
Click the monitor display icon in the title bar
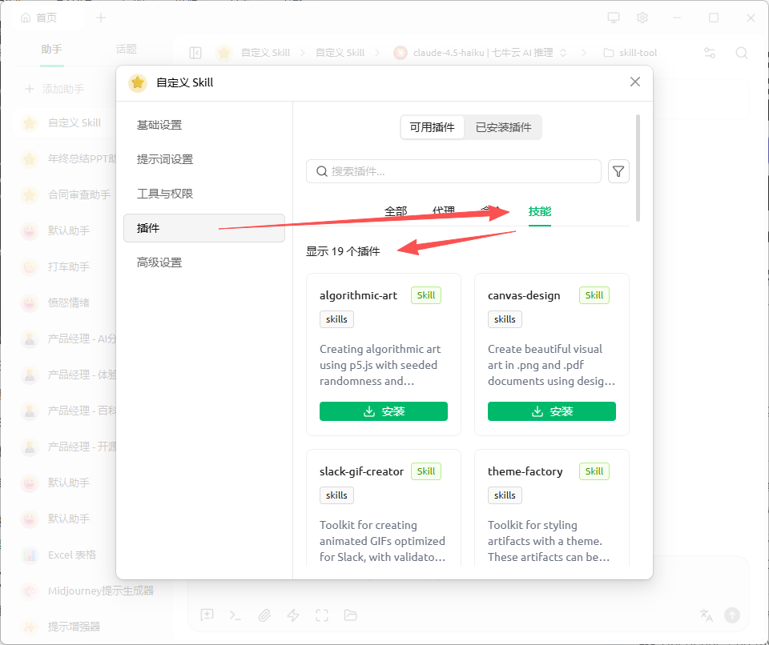click(x=614, y=18)
